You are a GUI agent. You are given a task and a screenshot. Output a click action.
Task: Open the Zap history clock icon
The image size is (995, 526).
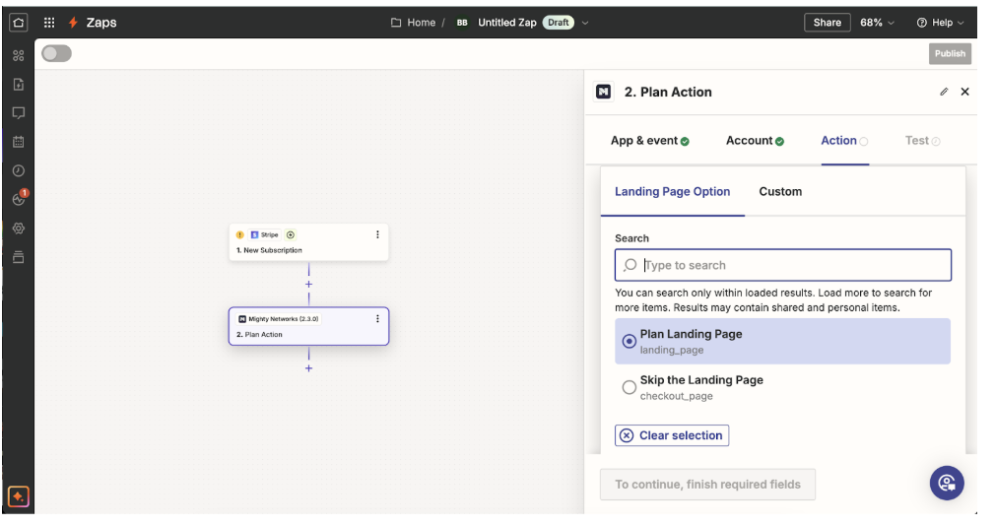(18, 170)
